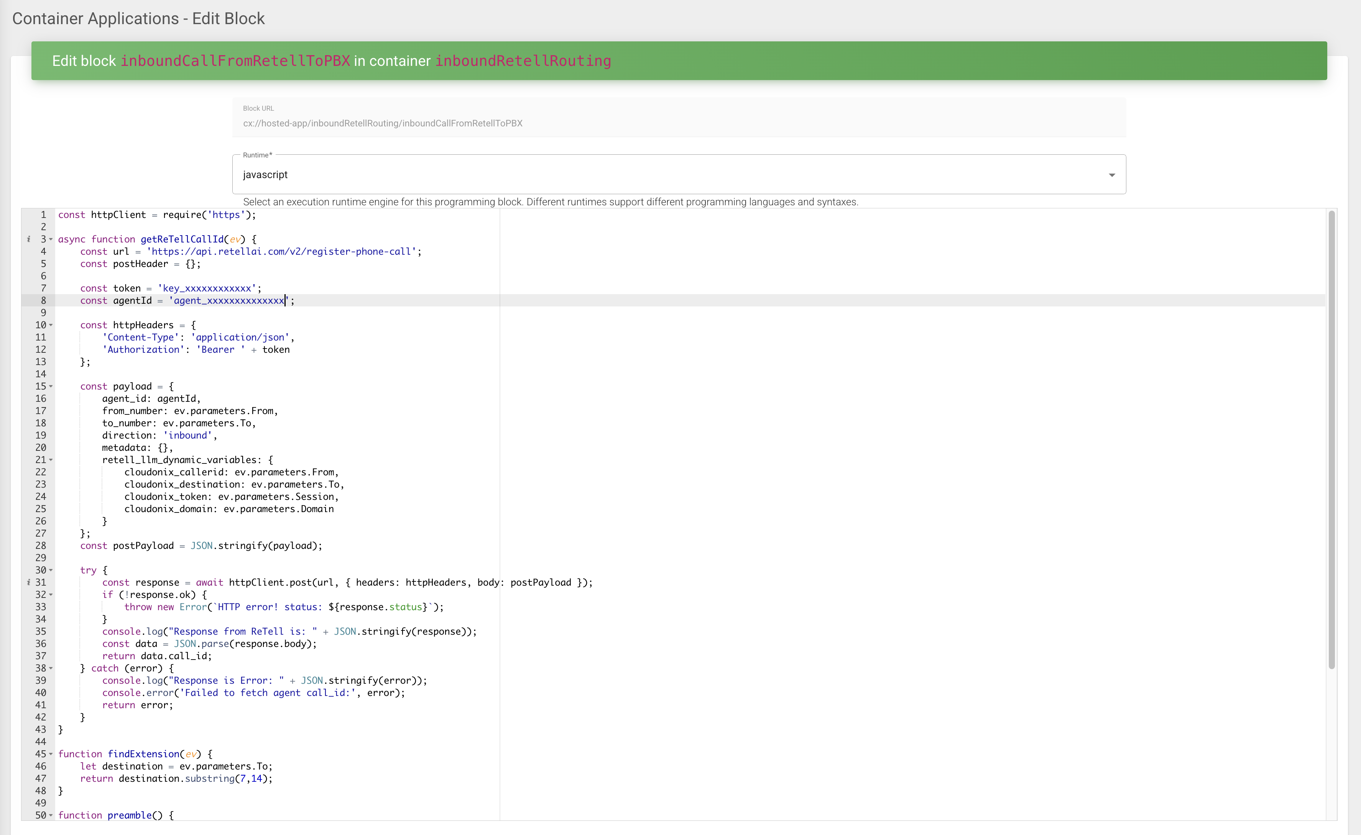The height and width of the screenshot is (835, 1361).
Task: Collapse the catch block on line 38
Action: pos(51,668)
